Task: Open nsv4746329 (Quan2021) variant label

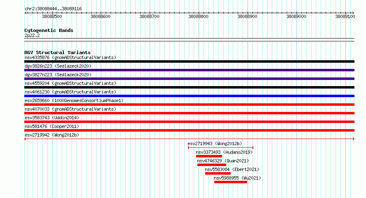Action: tap(223, 161)
